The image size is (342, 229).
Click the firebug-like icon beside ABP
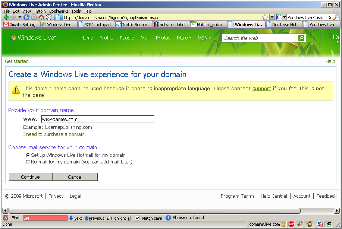tap(299, 224)
